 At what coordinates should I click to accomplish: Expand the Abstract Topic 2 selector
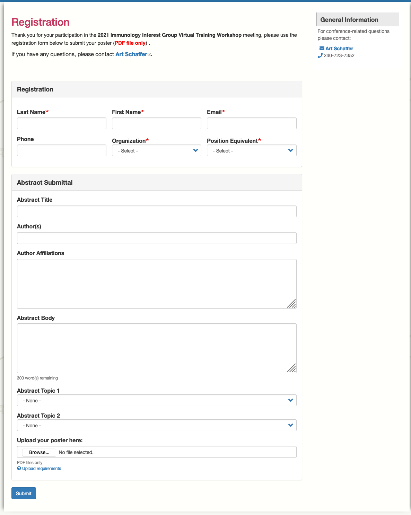(x=156, y=426)
